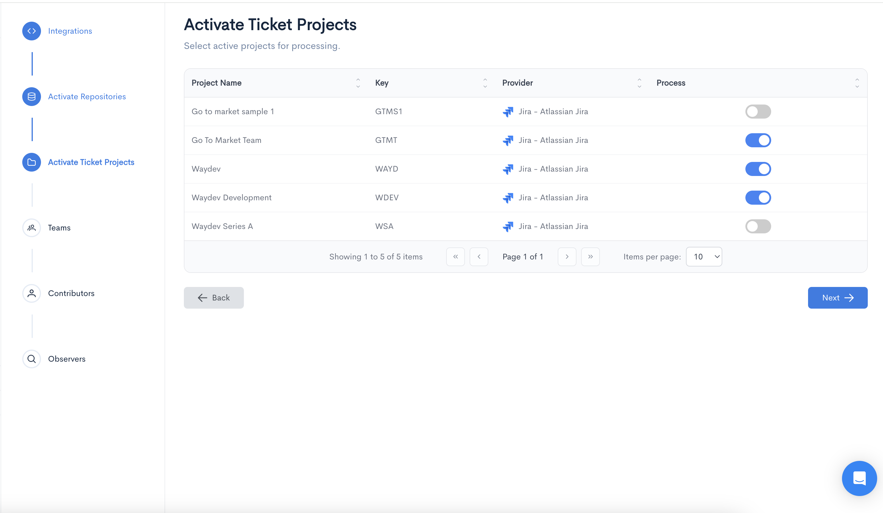Image resolution: width=883 pixels, height=513 pixels.
Task: Click the Teams group icon
Action: pos(32,228)
